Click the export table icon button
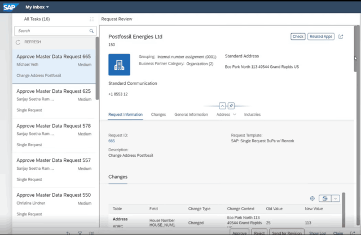361x235 pixels. pyautogui.click(x=325, y=198)
